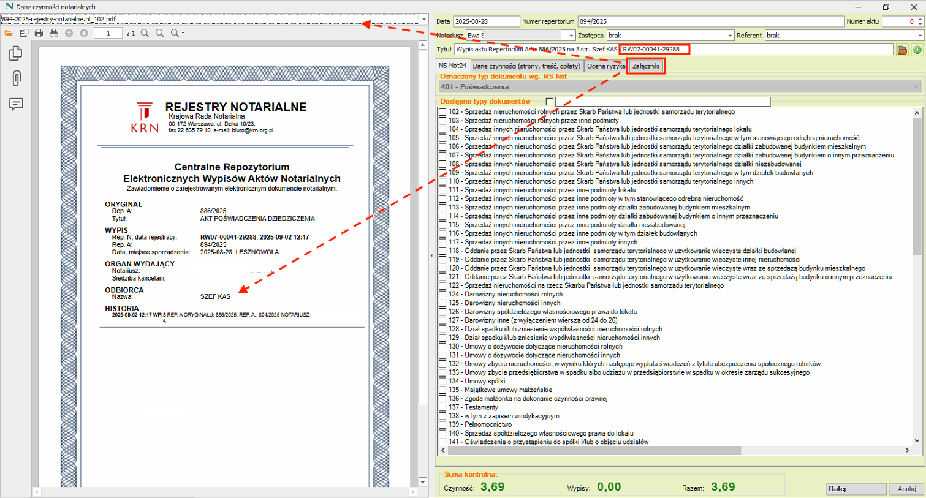
Task: Open the Zastępca dropdown list
Action: 729,36
